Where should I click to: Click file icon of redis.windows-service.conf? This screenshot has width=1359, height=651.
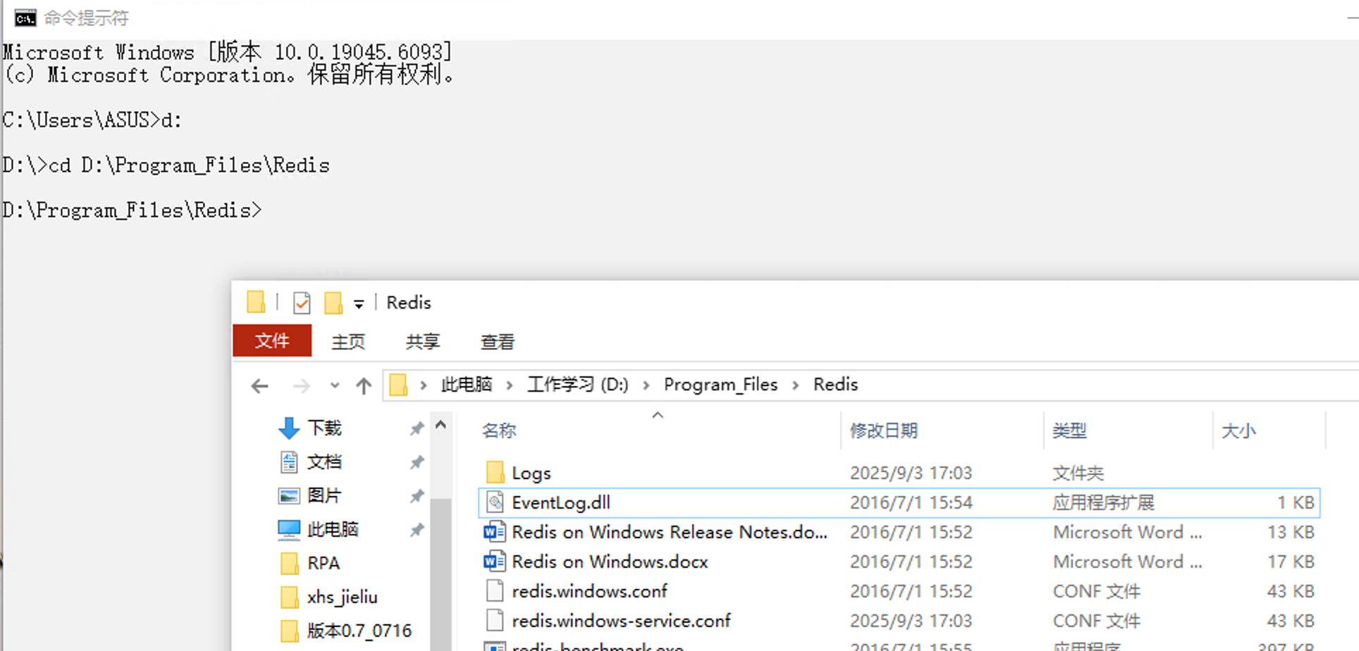pyautogui.click(x=496, y=620)
